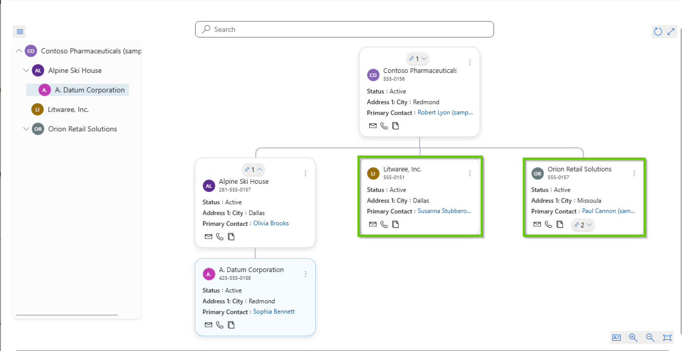Image resolution: width=682 pixels, height=351 pixels.
Task: Click email icon on Litwaree, Inc. card
Action: [x=373, y=224]
